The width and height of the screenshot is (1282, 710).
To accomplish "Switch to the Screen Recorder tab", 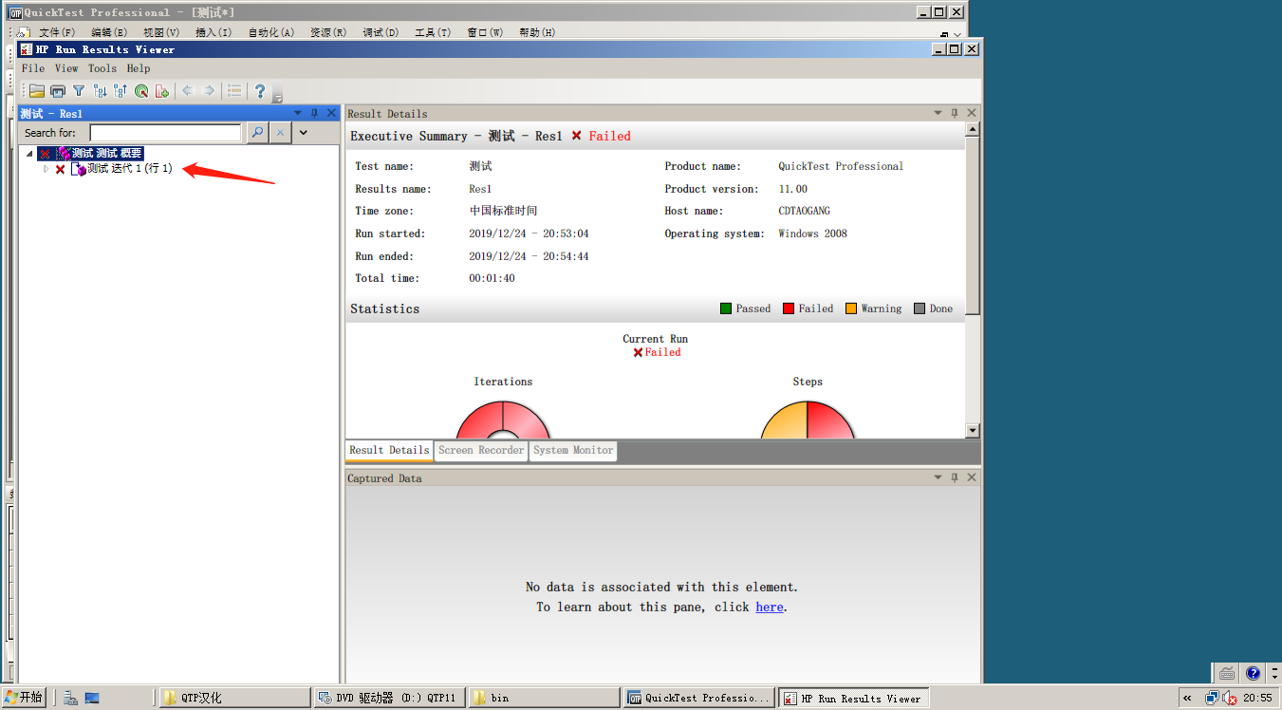I will (x=481, y=450).
